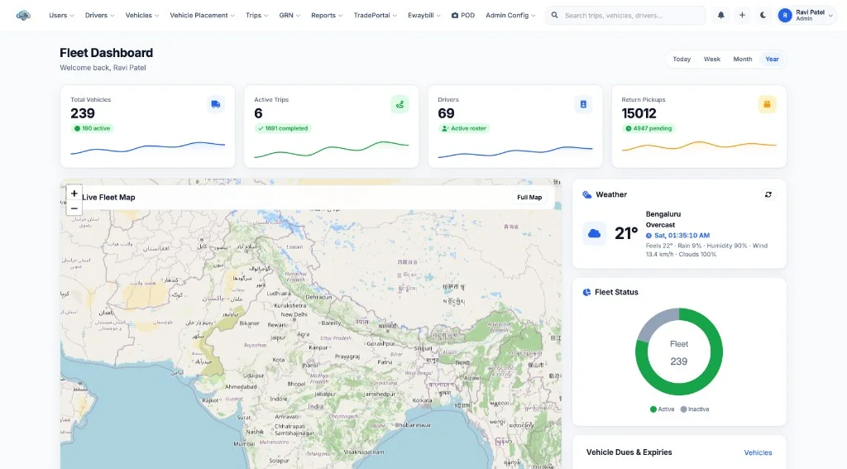Switch to the Month range

742,60
